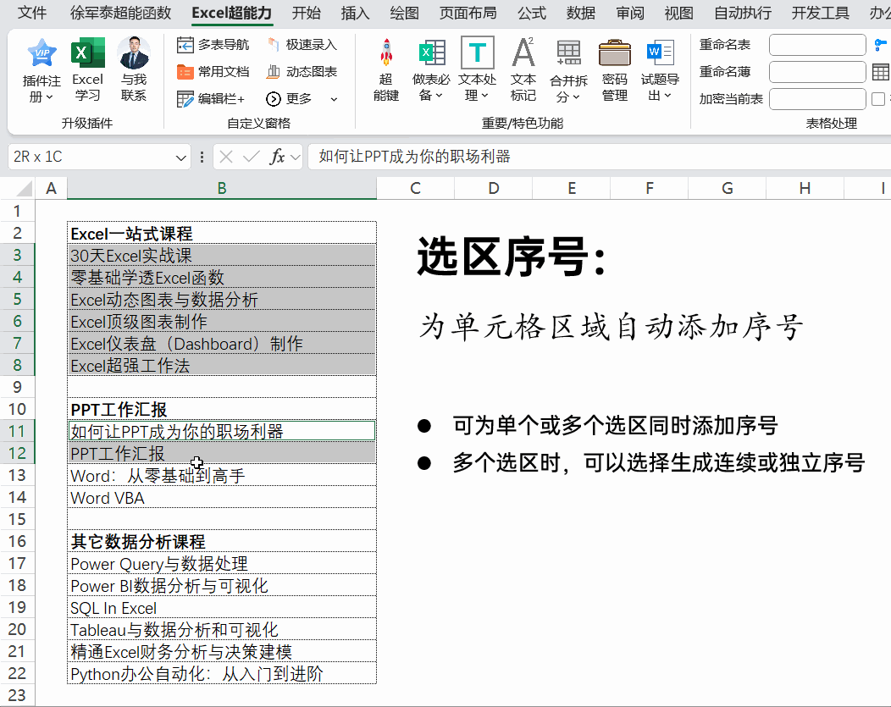Click the 与我联系 portrait icon

tap(134, 52)
